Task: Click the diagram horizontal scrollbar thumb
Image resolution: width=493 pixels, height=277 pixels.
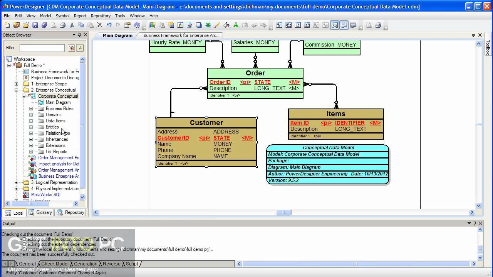Action: point(284,212)
